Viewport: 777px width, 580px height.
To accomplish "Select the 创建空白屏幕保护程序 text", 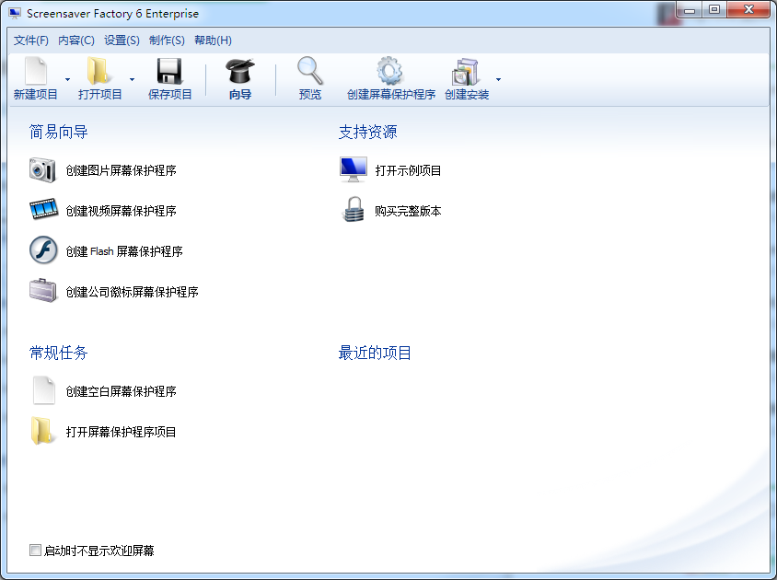I will 122,391.
